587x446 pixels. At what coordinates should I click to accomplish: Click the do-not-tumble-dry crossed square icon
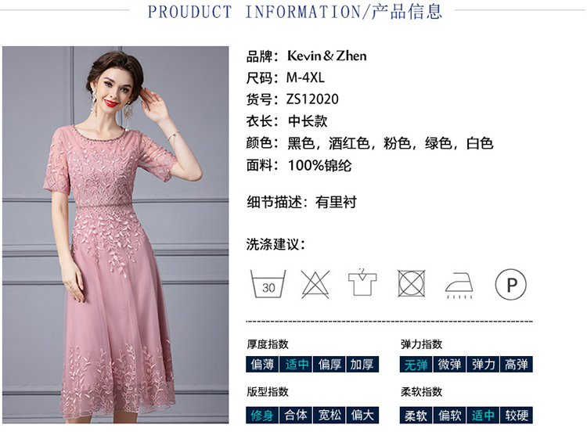coord(411,283)
